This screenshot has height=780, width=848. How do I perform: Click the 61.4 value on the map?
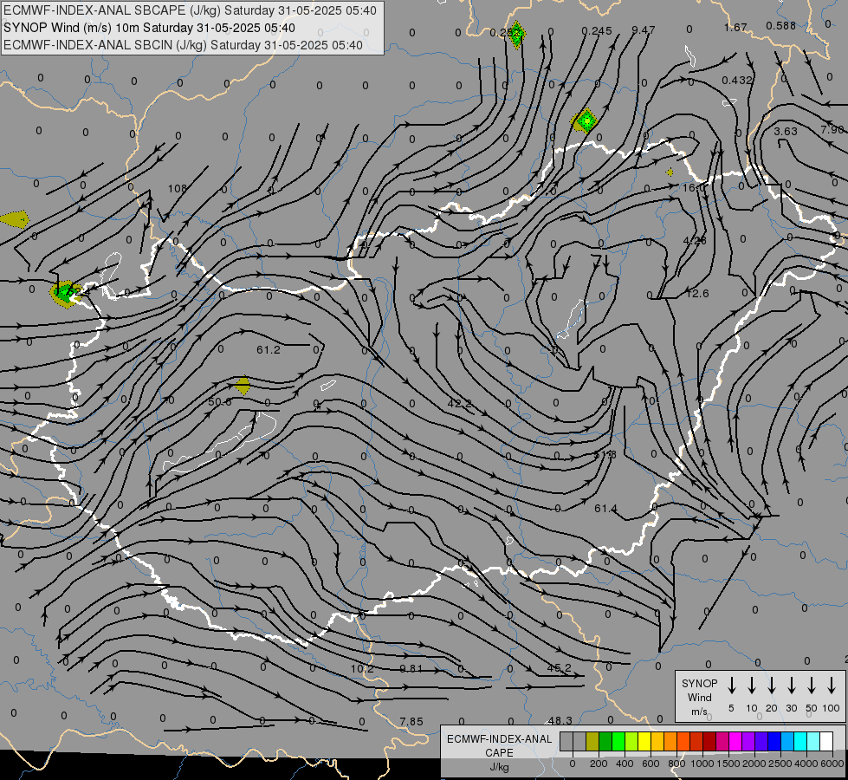click(605, 508)
